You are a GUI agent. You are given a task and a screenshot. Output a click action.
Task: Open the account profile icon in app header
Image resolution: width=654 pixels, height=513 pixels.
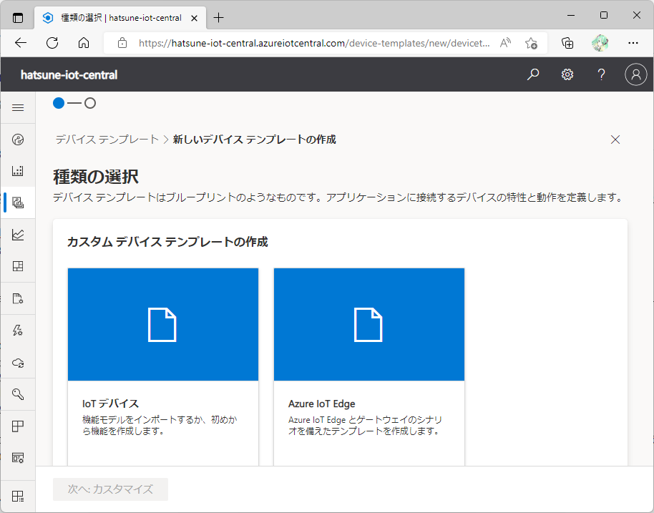click(635, 74)
